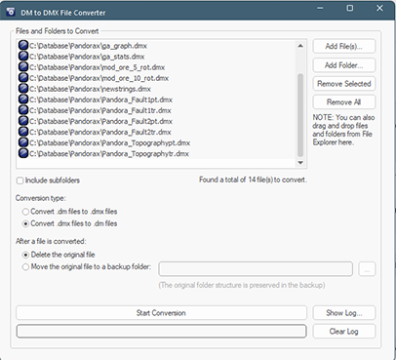Image resolution: width=396 pixels, height=360 pixels.
Task: Click the file list scroll down arrow
Action: (x=300, y=163)
